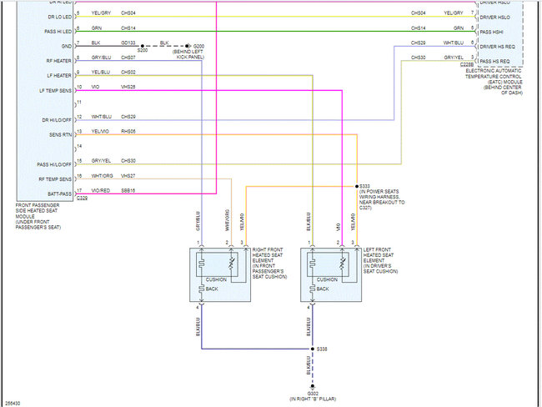Image resolution: width=542 pixels, height=407 pixels.
Task: Click the S338 splice dot
Action: 313,349
